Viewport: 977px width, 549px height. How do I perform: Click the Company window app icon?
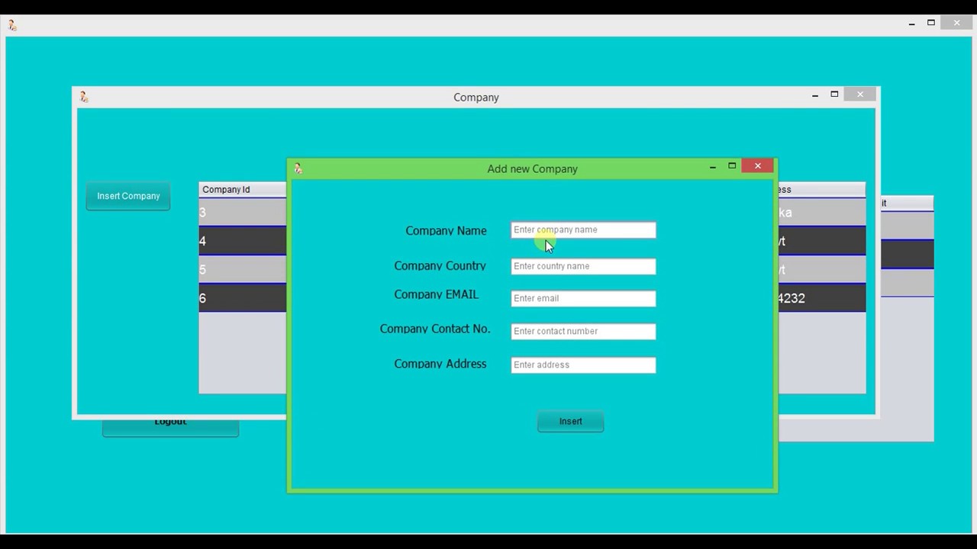tap(84, 97)
